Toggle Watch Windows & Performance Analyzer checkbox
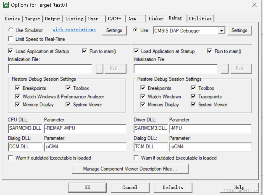263x195 pixels. tap(18, 96)
